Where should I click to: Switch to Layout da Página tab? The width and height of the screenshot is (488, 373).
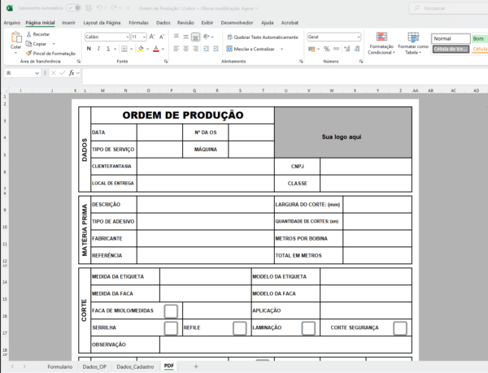(x=102, y=23)
